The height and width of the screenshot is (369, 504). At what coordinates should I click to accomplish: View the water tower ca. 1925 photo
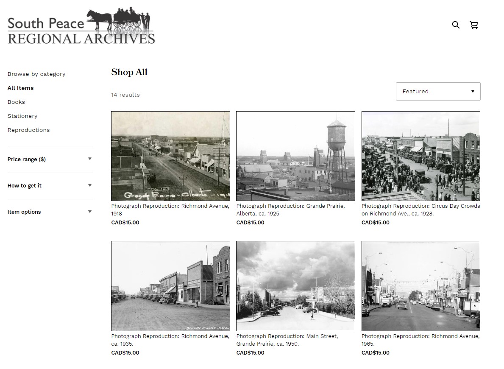[x=295, y=156]
